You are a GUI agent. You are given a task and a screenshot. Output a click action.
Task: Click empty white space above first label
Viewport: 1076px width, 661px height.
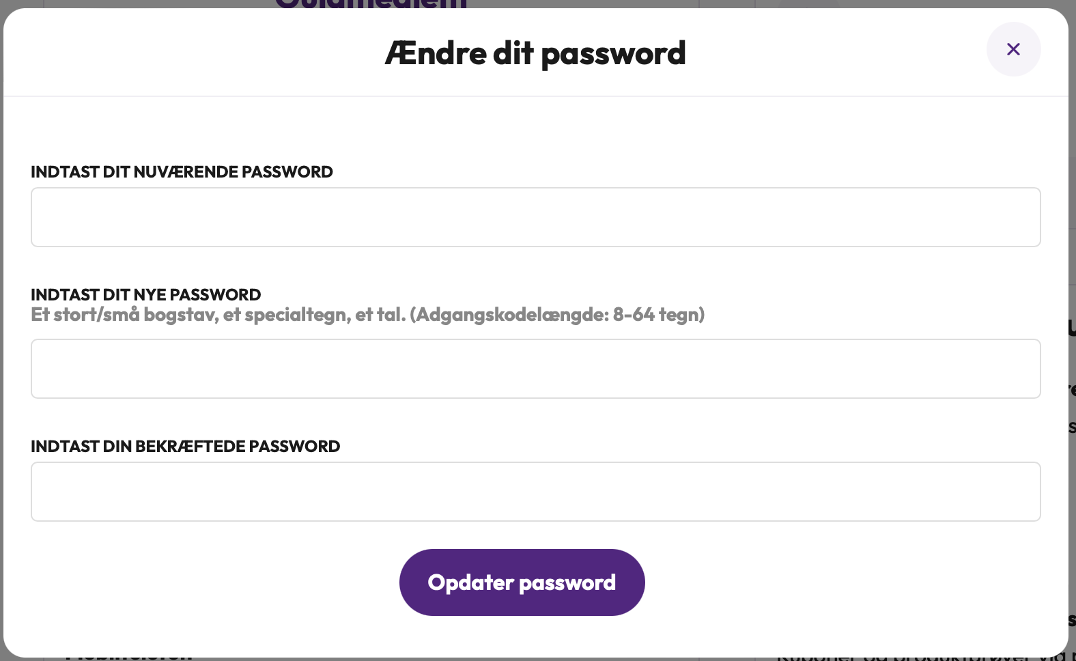(535, 130)
